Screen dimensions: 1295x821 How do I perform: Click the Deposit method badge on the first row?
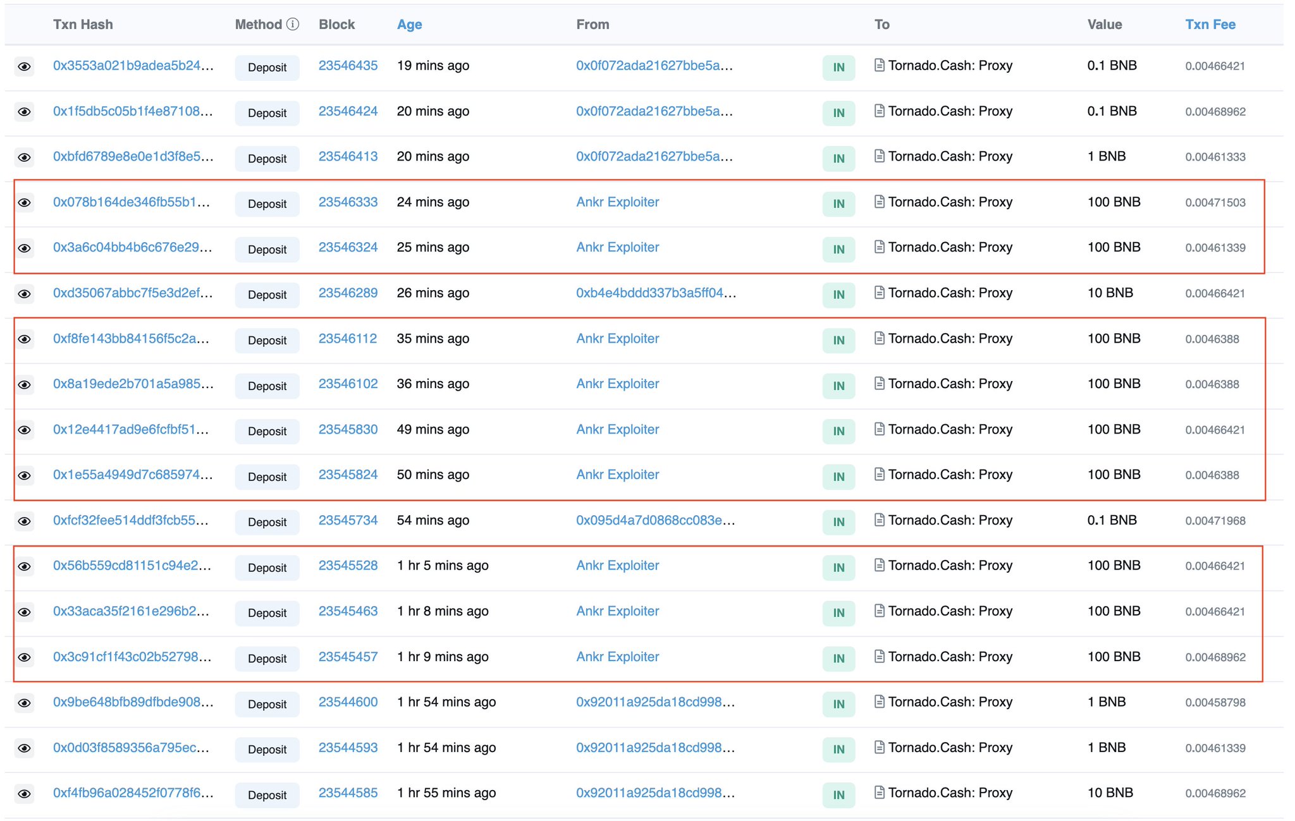267,68
